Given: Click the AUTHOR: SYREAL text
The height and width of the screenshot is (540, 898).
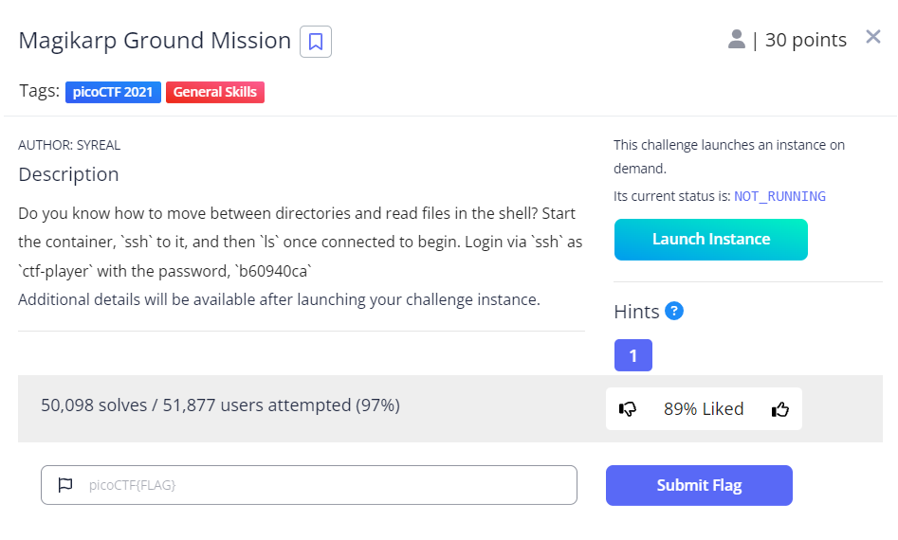Looking at the screenshot, I should [x=69, y=146].
